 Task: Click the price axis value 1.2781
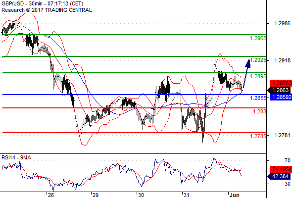point(282,135)
